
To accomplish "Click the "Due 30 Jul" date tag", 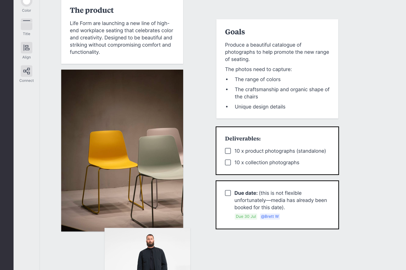I will pos(245,216).
